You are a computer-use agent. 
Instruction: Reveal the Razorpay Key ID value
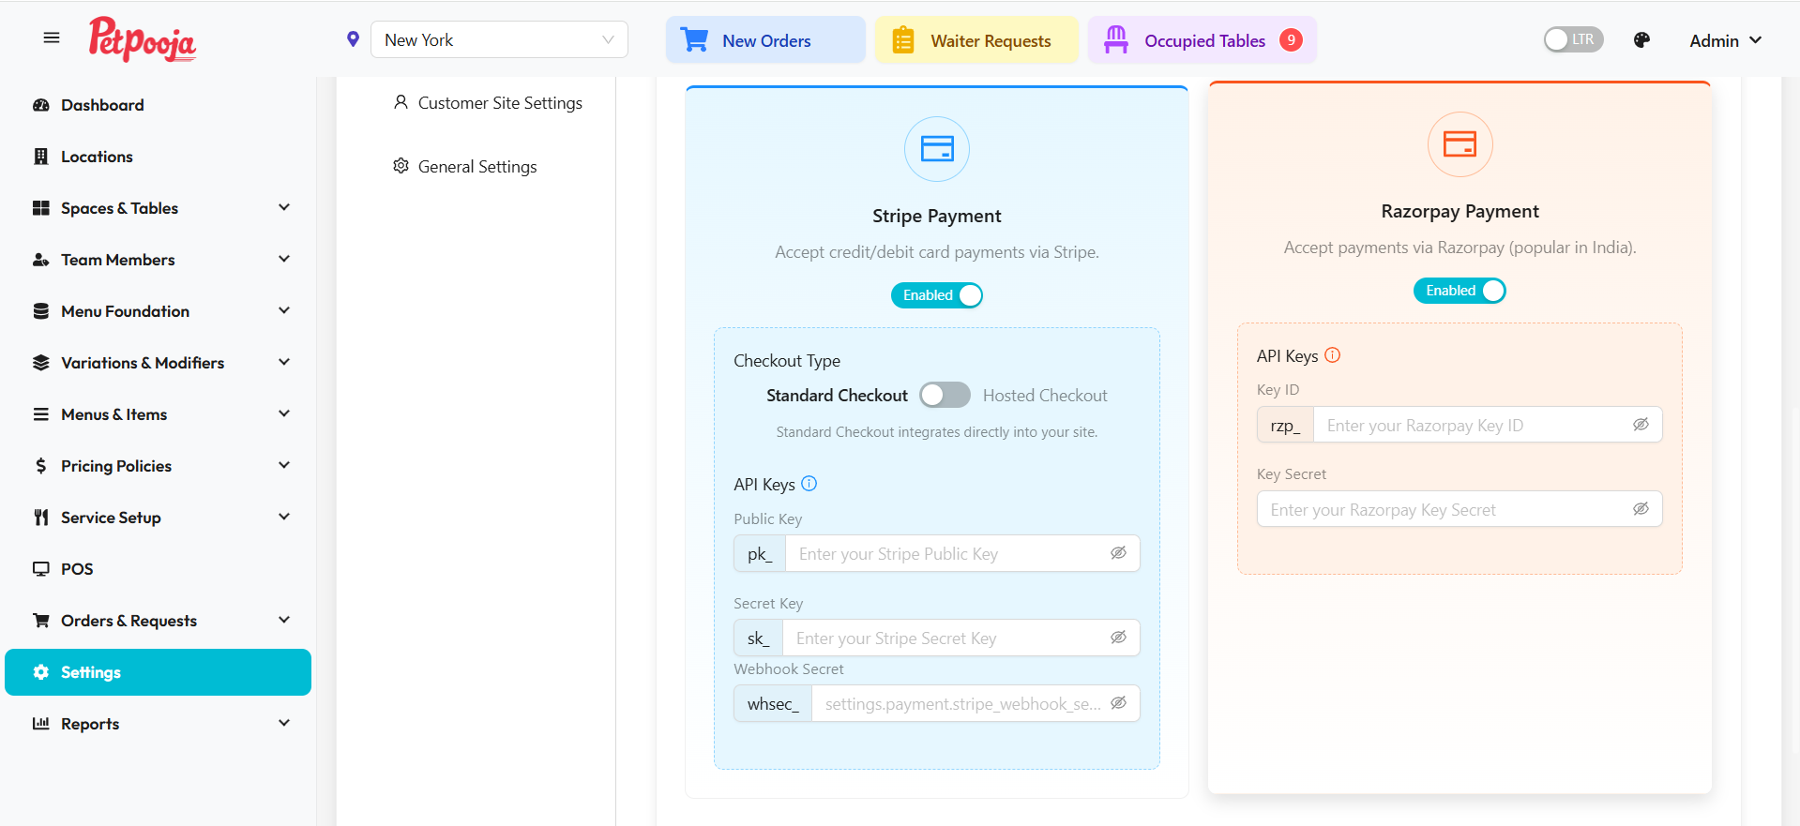click(1641, 425)
